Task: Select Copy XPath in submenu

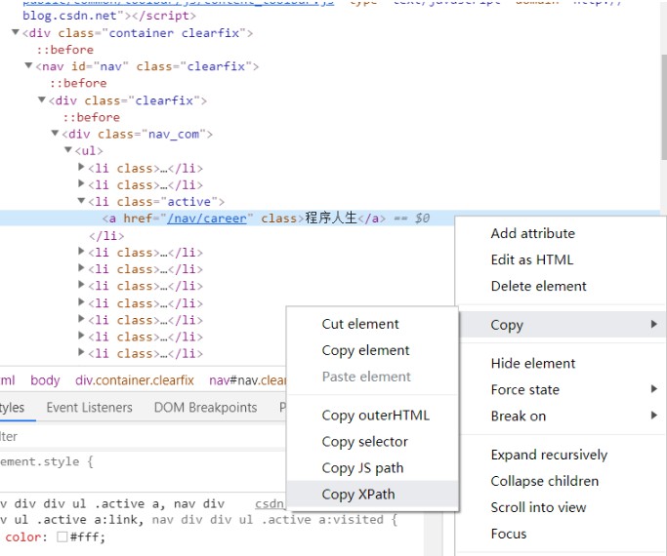Action: 372,495
